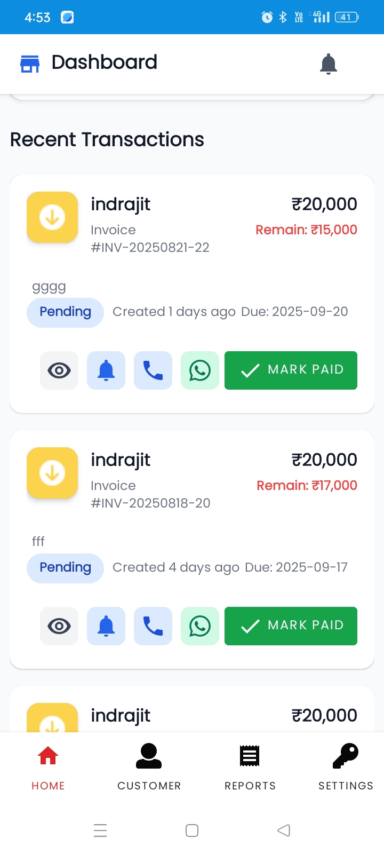Tap the yellow download icon on the first invoice
This screenshot has width=384, height=854.
52,217
